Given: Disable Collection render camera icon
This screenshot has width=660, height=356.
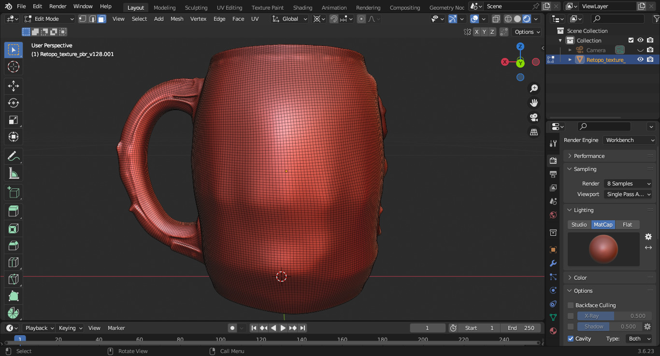Looking at the screenshot, I should coord(650,41).
